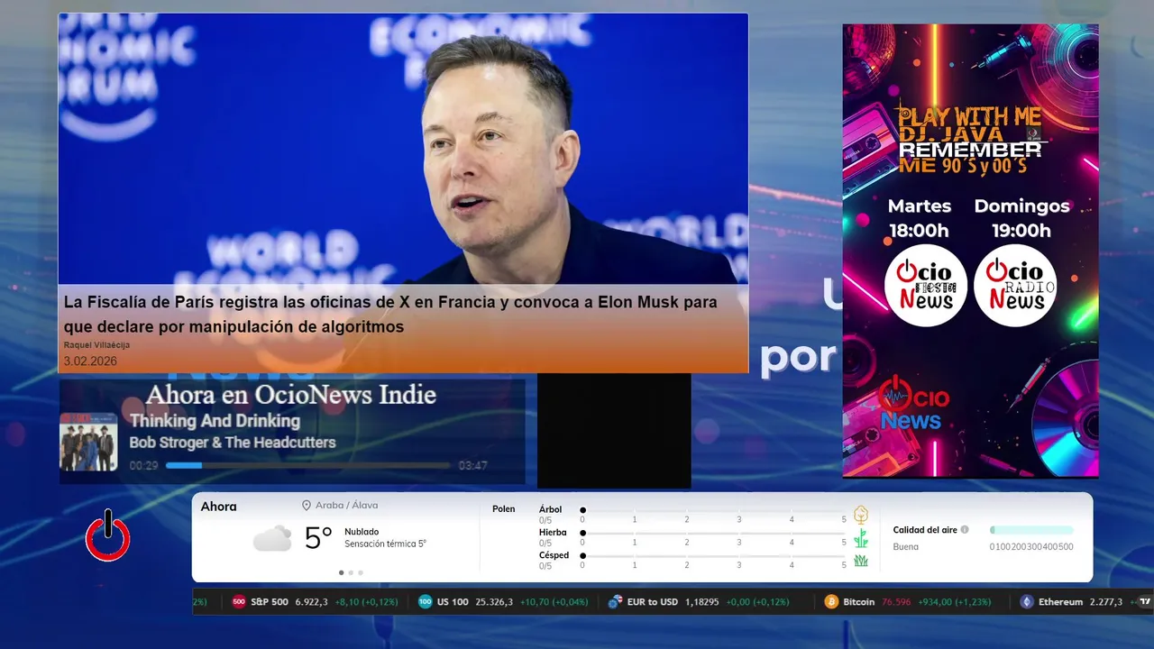Click the EUR to USD rate 1,18295
Viewport: 1154px width, 649px height.
(702, 602)
